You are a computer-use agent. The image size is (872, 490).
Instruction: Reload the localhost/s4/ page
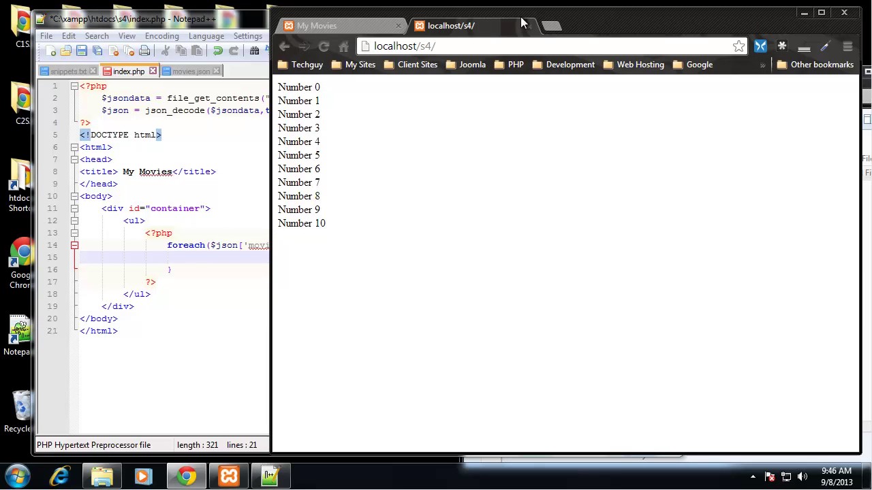324,46
